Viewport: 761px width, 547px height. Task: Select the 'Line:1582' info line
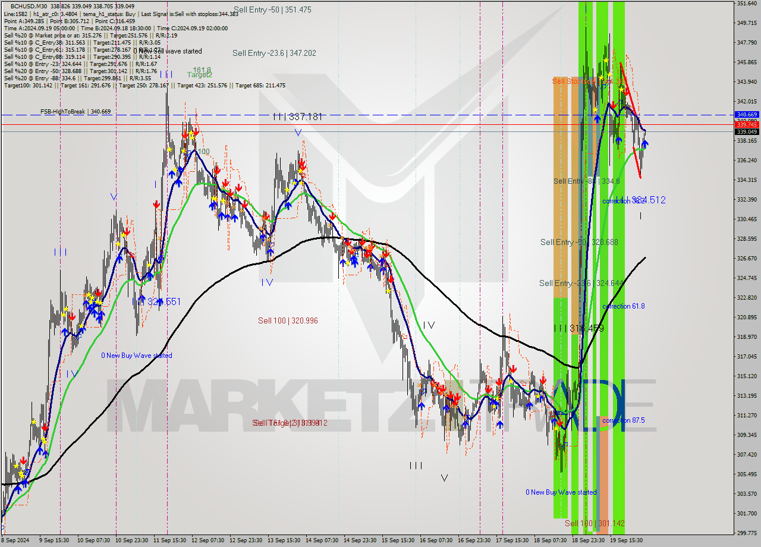[x=121, y=14]
